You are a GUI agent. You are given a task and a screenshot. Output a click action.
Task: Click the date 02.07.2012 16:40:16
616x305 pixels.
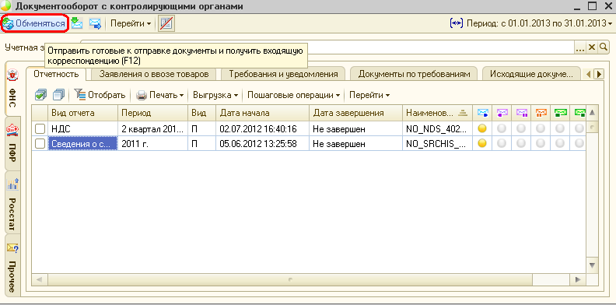click(258, 129)
